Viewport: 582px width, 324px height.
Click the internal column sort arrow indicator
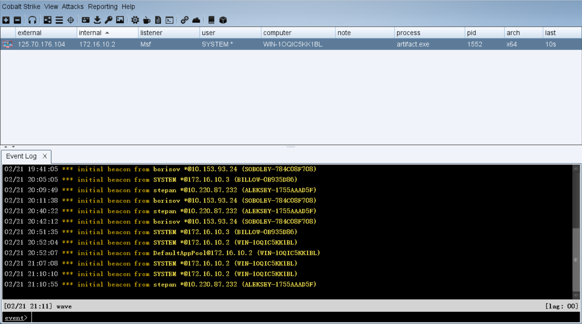tap(107, 33)
